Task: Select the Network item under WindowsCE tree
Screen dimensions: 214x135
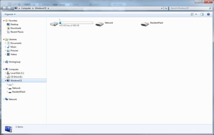Action: point(16,88)
